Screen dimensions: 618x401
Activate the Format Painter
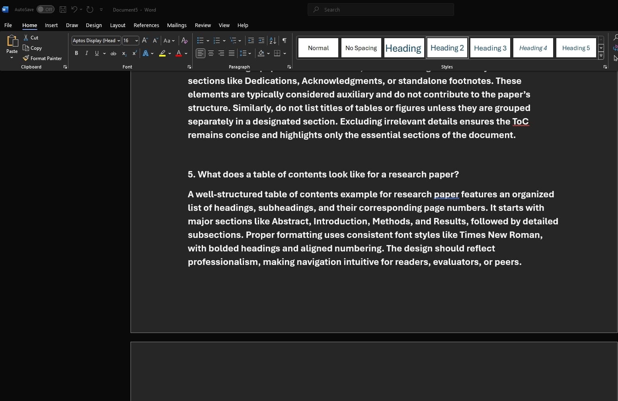pos(42,58)
